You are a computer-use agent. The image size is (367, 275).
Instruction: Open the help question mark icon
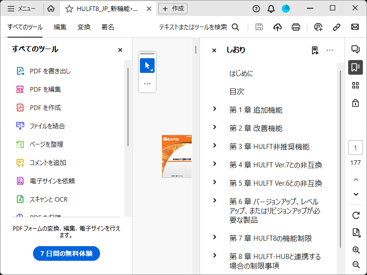click(x=256, y=9)
